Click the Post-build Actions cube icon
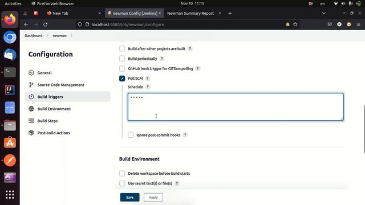Image resolution: width=365 pixels, height=205 pixels. pos(31,133)
